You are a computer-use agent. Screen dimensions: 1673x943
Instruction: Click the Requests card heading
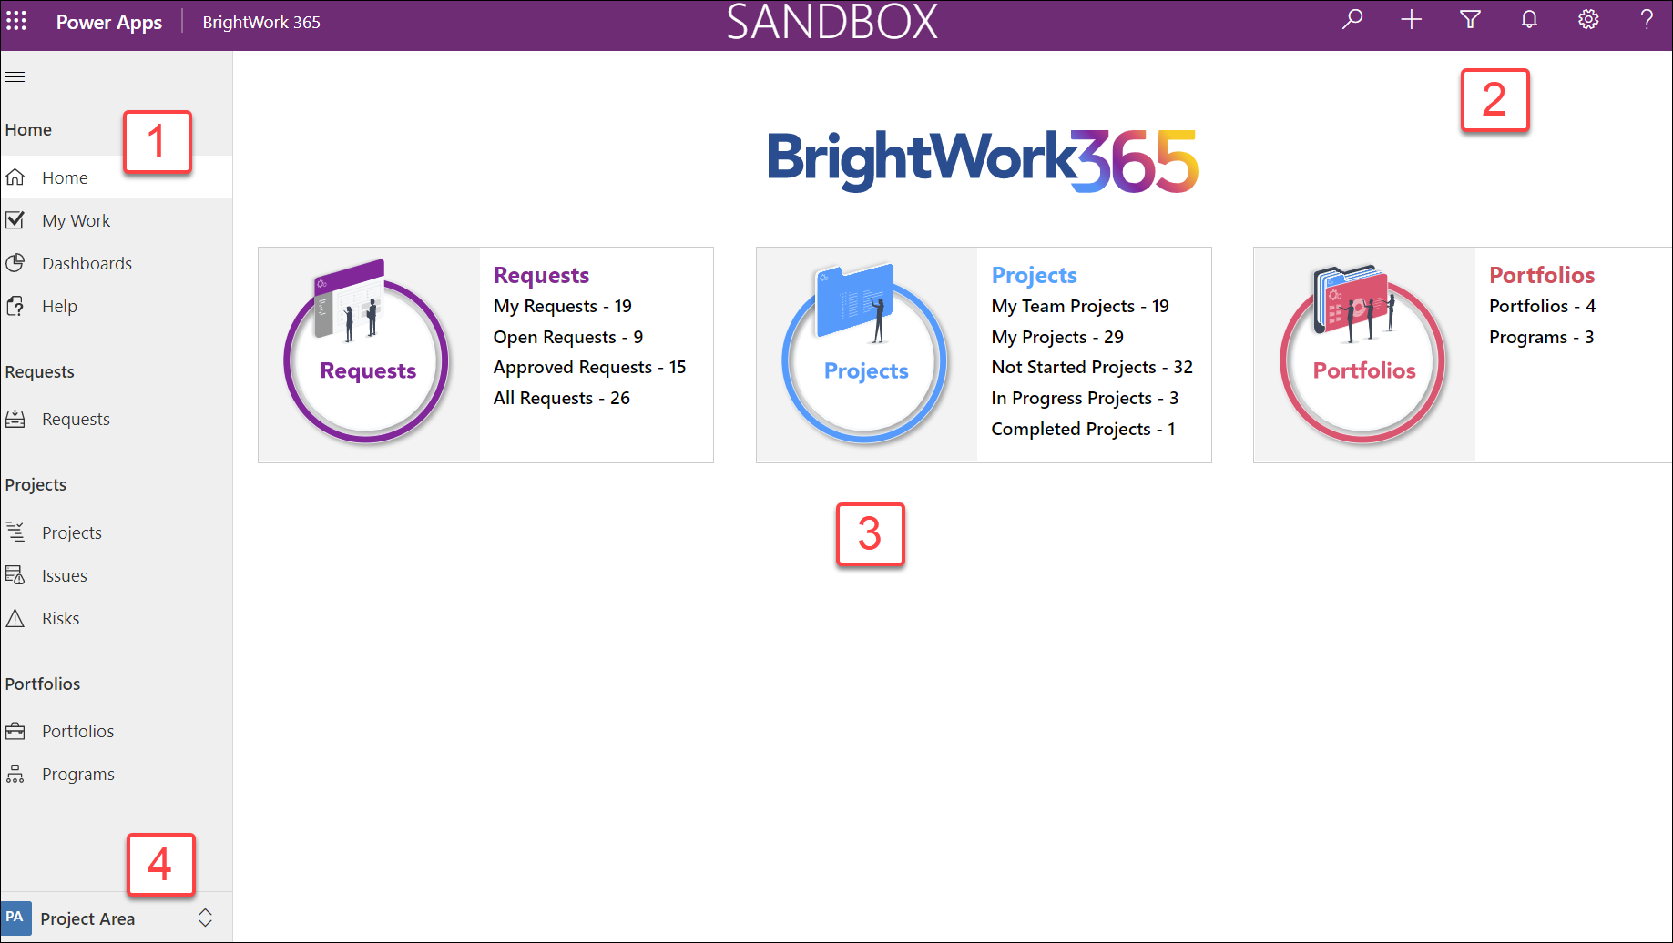[541, 275]
